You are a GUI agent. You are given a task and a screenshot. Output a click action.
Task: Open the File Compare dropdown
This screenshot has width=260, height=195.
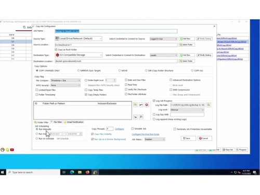66,81
